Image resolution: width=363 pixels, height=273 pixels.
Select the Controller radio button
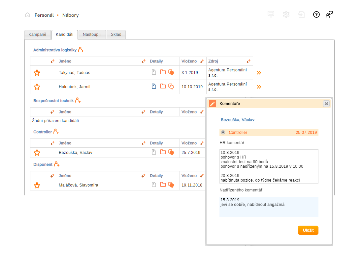pyautogui.click(x=223, y=133)
